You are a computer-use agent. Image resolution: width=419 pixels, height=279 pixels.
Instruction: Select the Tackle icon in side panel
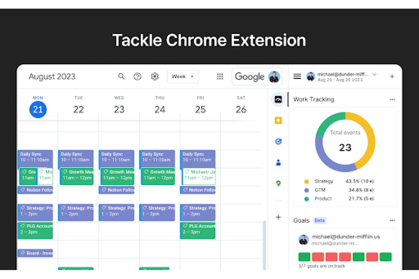tap(278, 99)
